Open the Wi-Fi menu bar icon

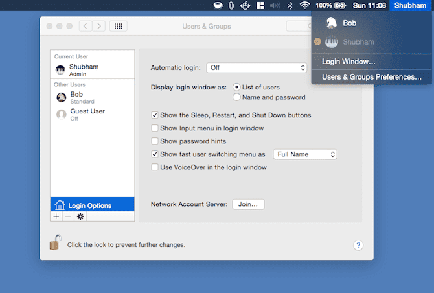(304, 5)
